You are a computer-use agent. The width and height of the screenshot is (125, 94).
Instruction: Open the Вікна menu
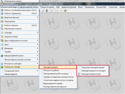pos(80,7)
